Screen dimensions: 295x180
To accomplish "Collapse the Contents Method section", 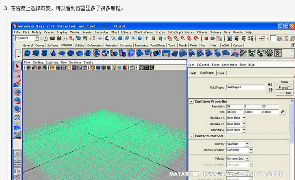I will coord(191,136).
